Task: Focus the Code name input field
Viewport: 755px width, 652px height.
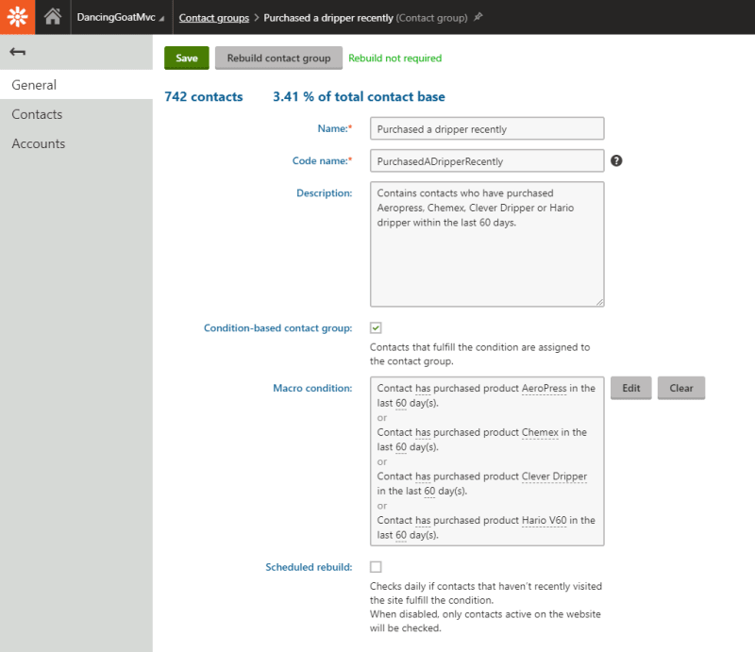Action: tap(487, 160)
